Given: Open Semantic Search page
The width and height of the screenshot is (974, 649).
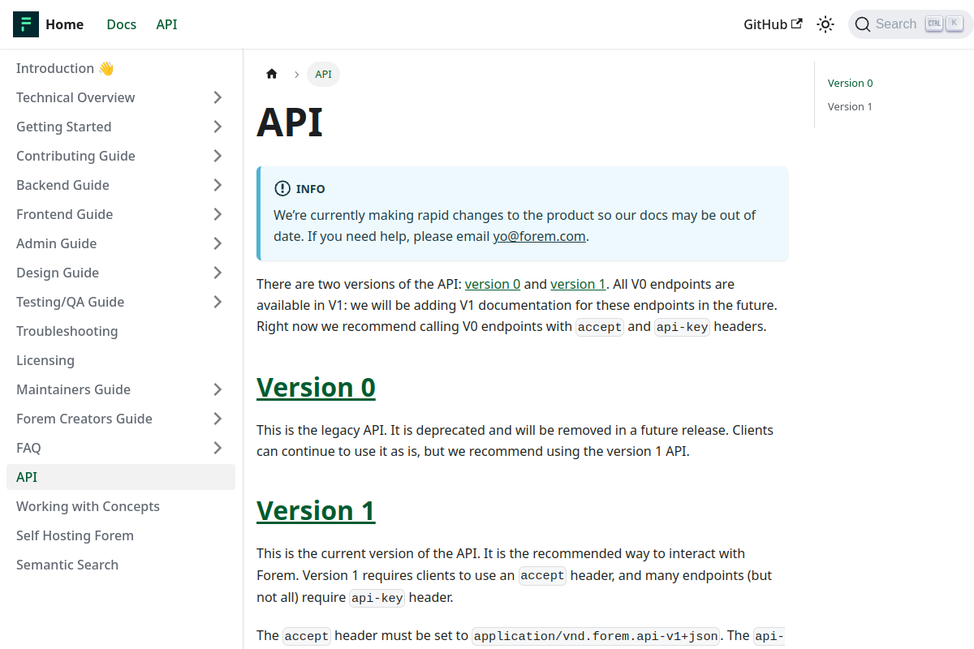Looking at the screenshot, I should (121, 565).
